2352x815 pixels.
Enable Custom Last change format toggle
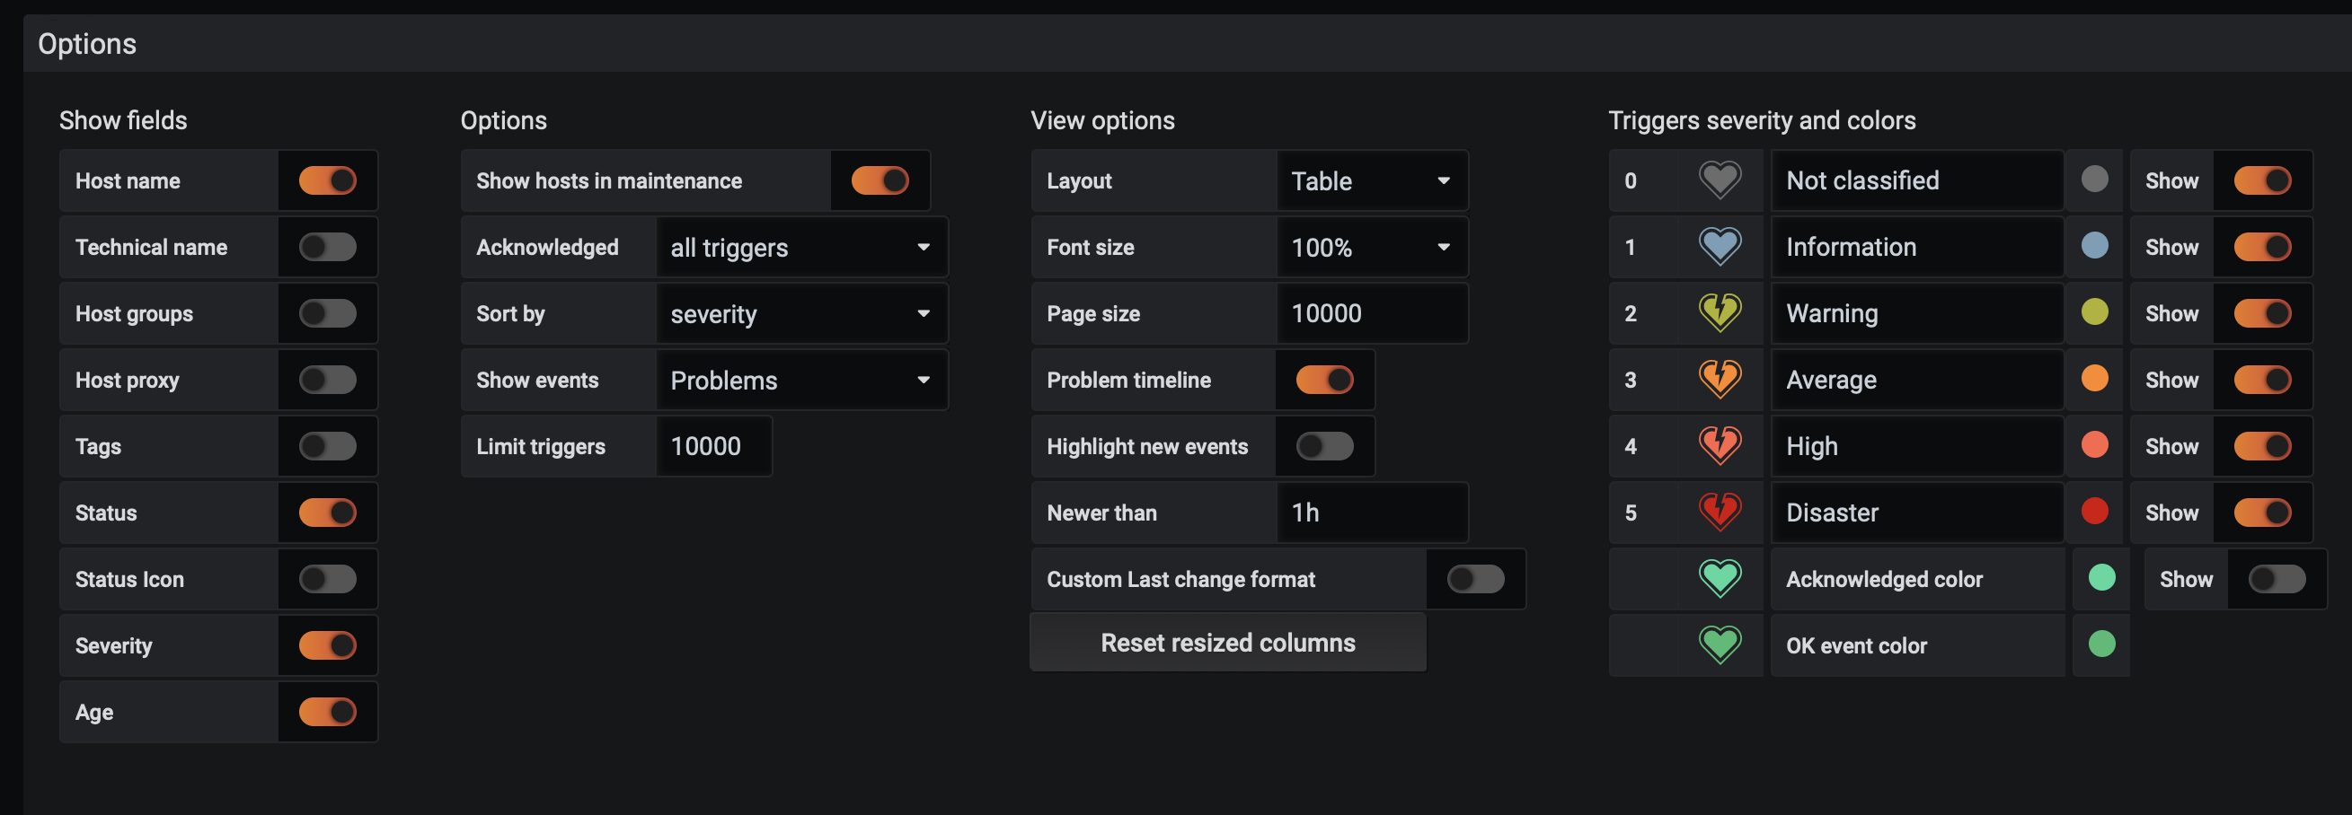click(1475, 580)
